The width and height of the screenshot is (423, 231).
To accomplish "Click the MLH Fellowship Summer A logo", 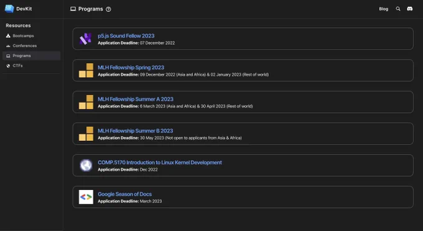I will pos(86,102).
